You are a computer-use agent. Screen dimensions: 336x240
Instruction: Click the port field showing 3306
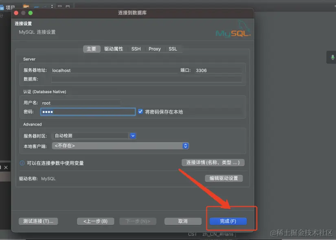tap(219, 70)
